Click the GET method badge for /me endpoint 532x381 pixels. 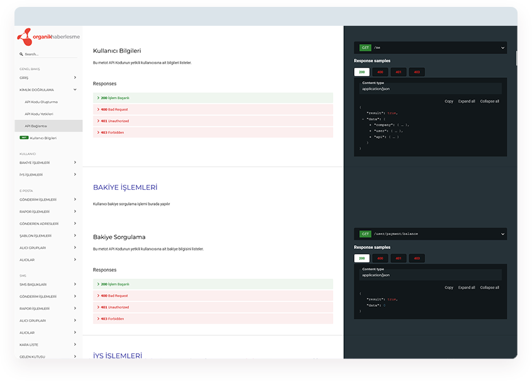point(365,48)
